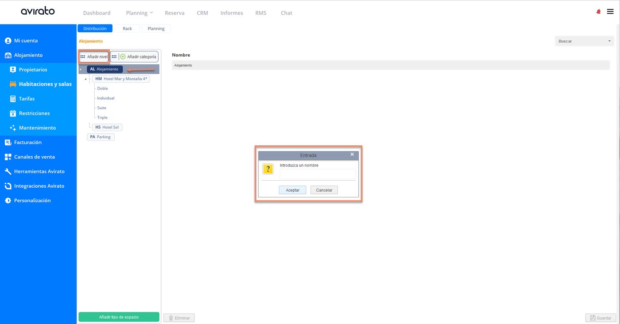Viewport: 620px width, 324px height.
Task: Open Chat in top navigation
Action: (x=287, y=13)
